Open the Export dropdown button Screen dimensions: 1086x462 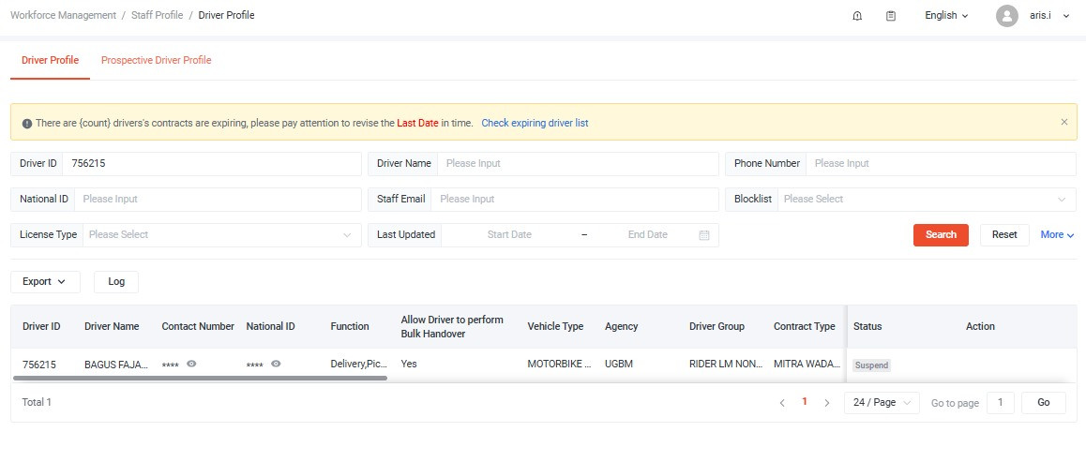[45, 282]
